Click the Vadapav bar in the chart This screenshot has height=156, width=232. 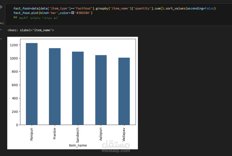pos(124,91)
